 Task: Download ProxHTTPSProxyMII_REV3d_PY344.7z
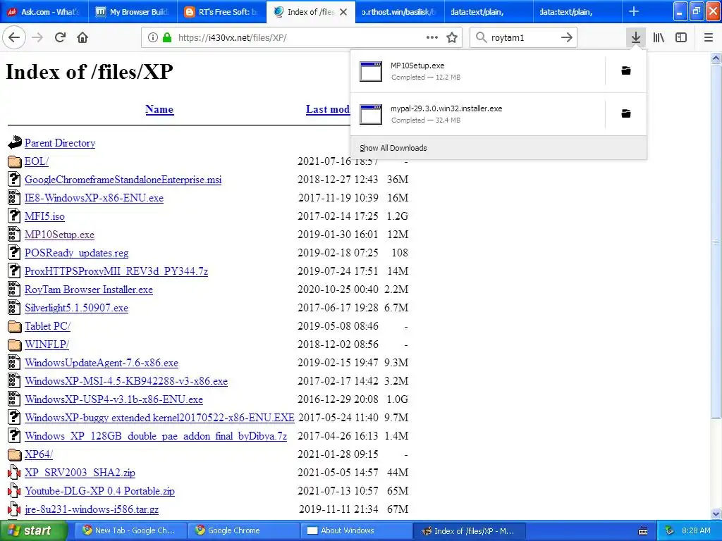116,271
